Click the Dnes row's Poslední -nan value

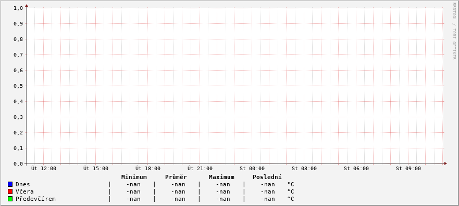coord(268,184)
